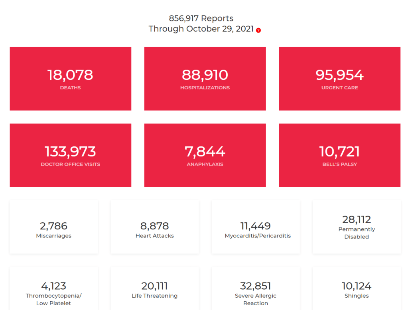Select the 88,910 Hospitalizations tile
The width and height of the screenshot is (408, 310).
pos(205,79)
